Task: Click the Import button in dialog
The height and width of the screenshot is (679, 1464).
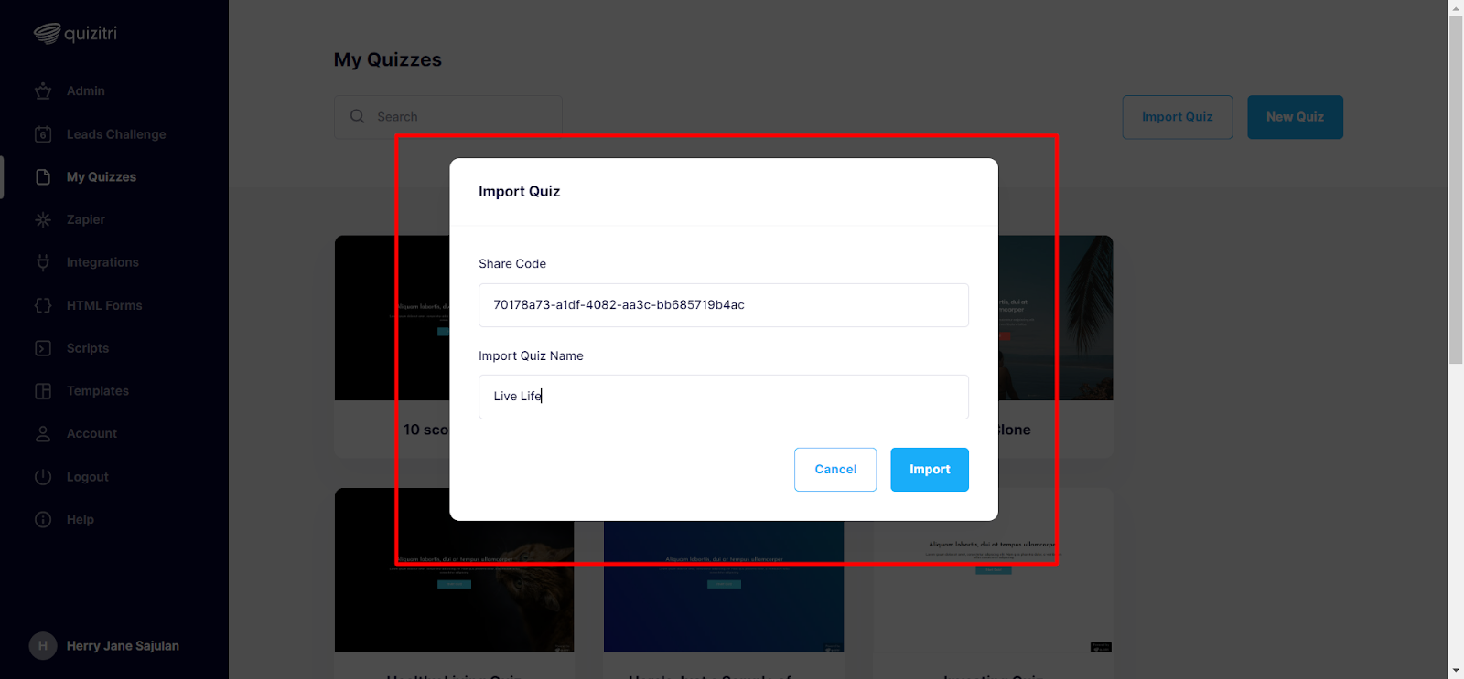Action: [930, 470]
